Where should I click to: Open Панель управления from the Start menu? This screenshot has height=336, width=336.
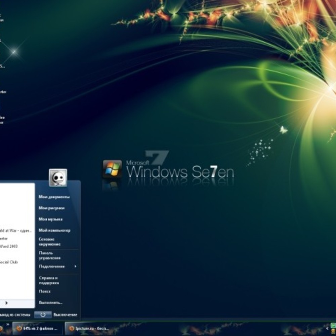(x=50, y=255)
